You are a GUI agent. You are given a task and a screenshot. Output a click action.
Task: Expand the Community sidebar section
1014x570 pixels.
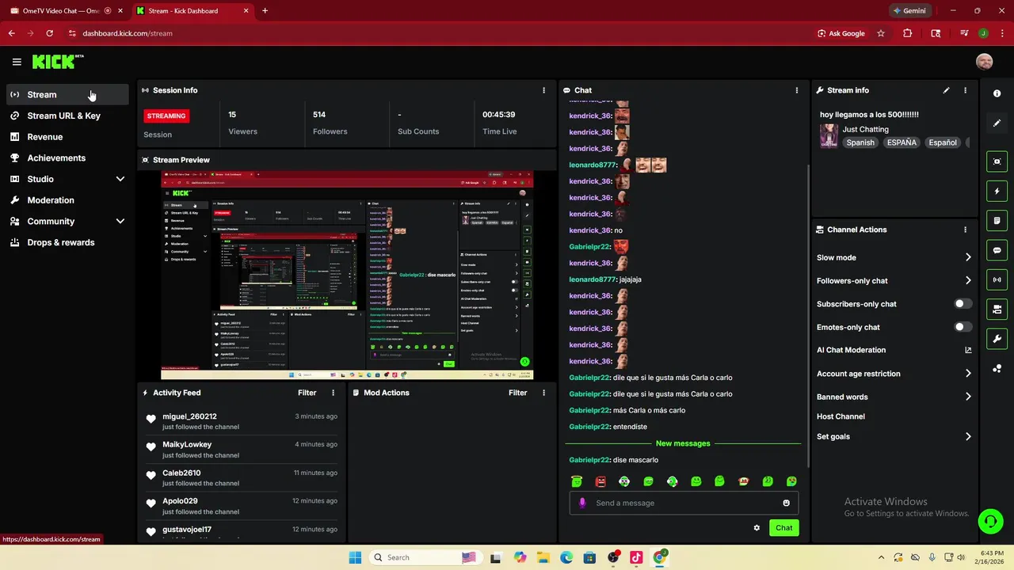click(x=67, y=222)
